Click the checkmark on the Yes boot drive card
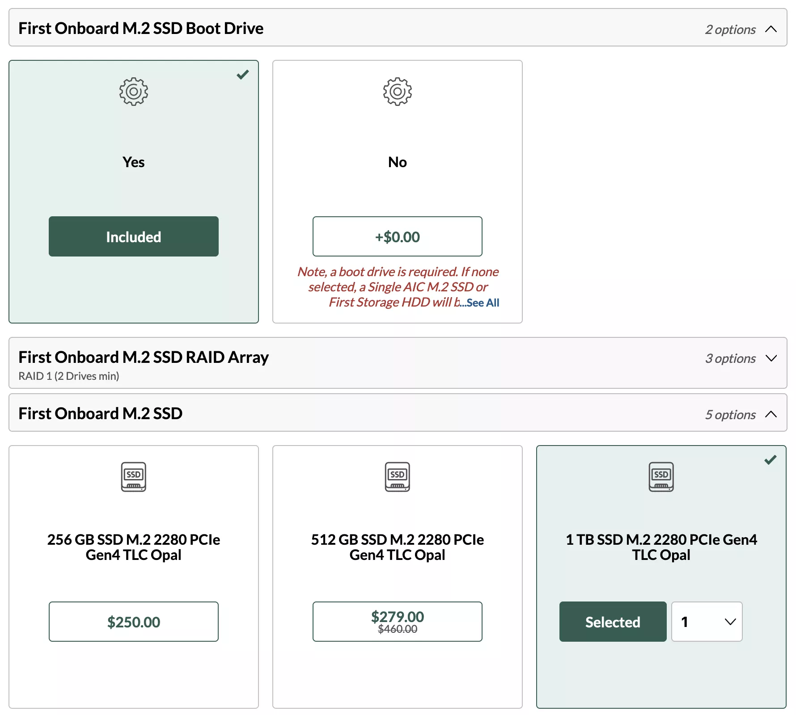 (x=243, y=75)
